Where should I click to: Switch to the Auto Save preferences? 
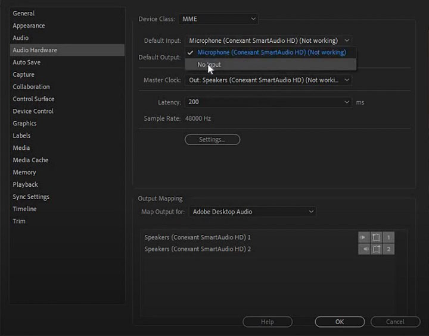pyautogui.click(x=27, y=62)
